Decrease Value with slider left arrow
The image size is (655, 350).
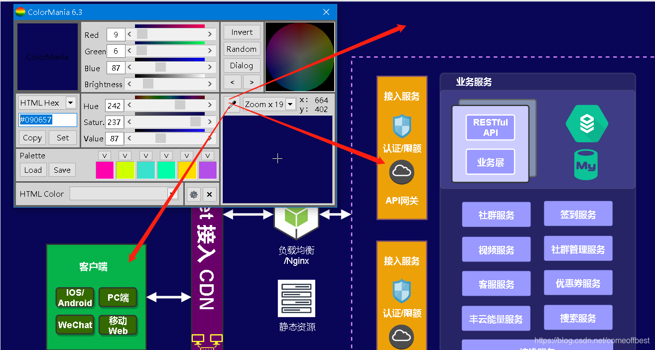coord(130,138)
